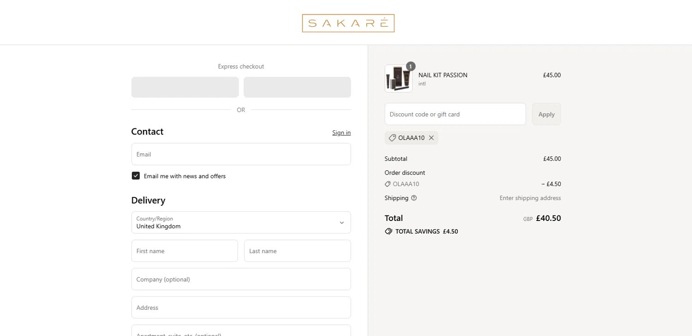Open the shipping info help icon
The image size is (692, 336).
(x=414, y=198)
